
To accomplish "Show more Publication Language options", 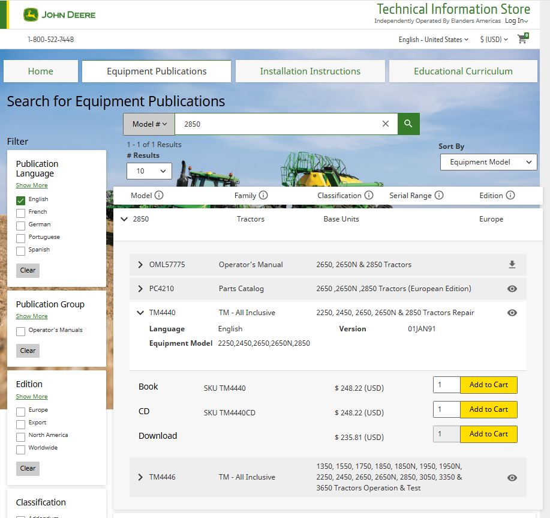I will click(32, 185).
